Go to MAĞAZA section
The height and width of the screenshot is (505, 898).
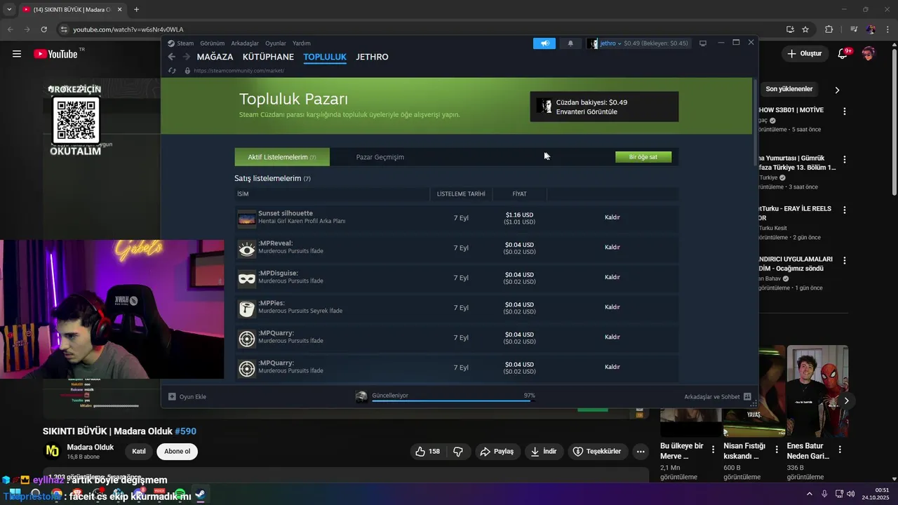coord(215,57)
